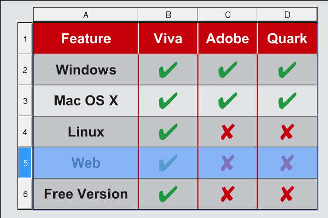Click the green checkmark in Viva Windows cell
Image resolution: width=328 pixels, height=218 pixels.
168,70
